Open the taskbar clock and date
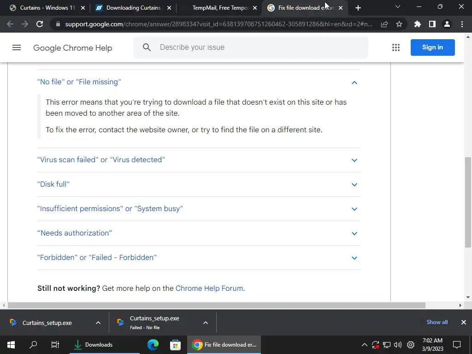Image resolution: width=472 pixels, height=354 pixels. (x=432, y=345)
